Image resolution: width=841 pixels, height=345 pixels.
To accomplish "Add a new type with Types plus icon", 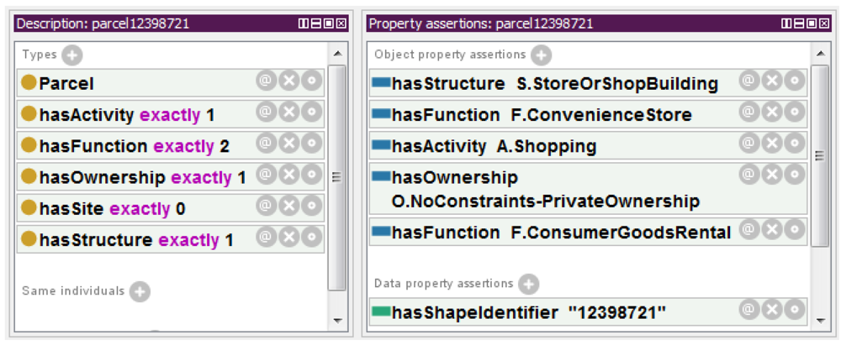I will 71,55.
